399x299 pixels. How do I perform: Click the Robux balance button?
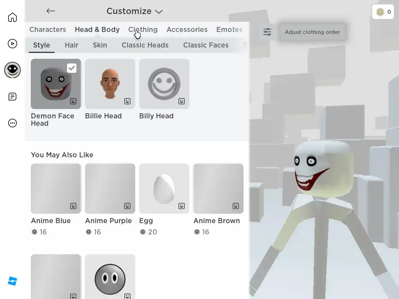pos(383,12)
